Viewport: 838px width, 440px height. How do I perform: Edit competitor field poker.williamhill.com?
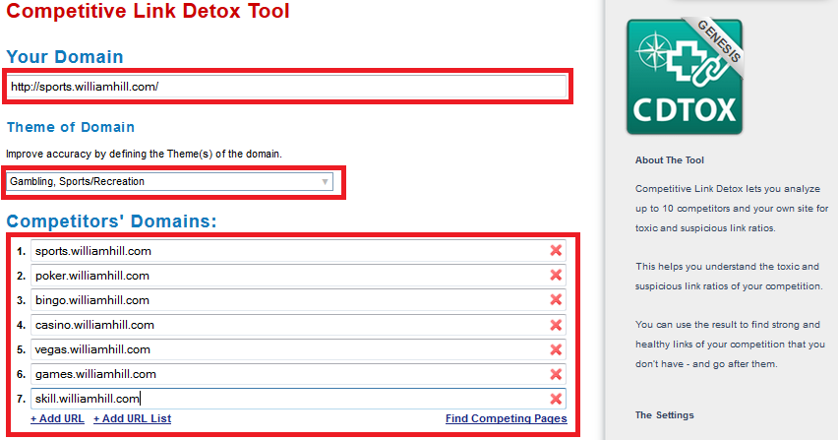point(298,276)
